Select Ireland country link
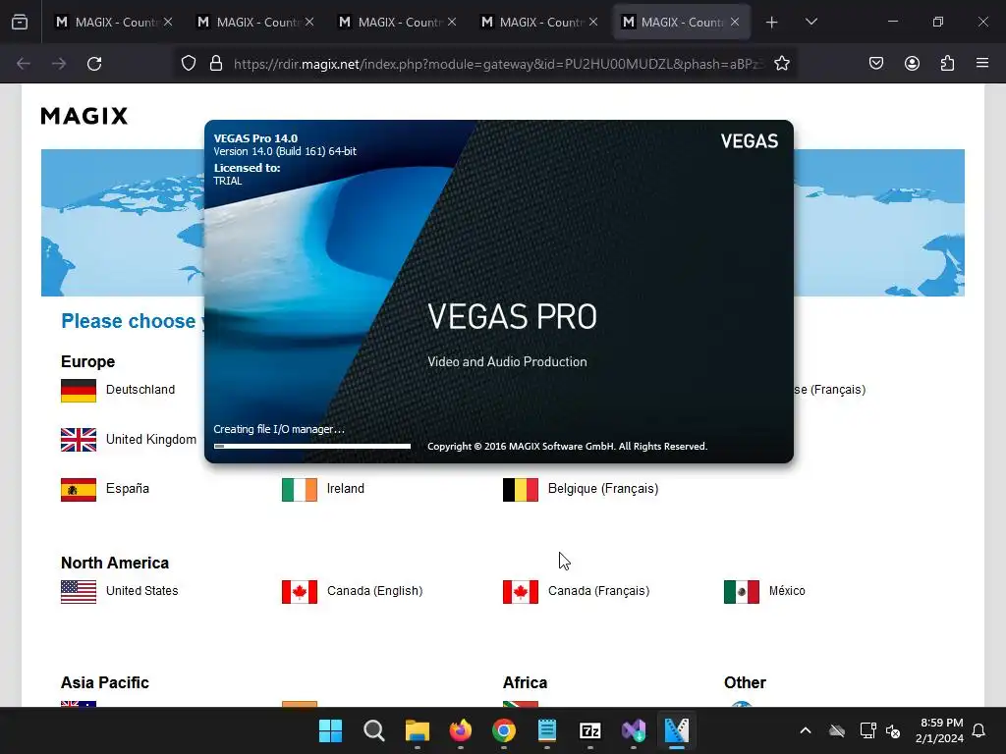This screenshot has width=1006, height=754. pyautogui.click(x=345, y=489)
